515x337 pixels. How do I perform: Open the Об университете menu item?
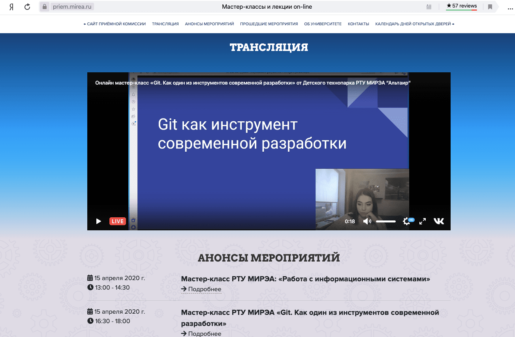tap(323, 24)
